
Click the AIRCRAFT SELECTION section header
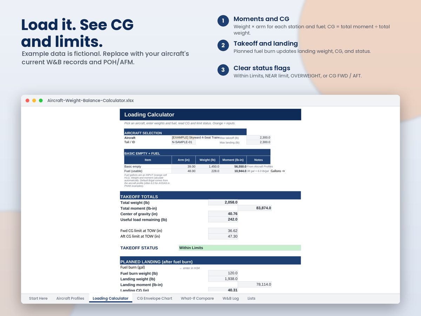pyautogui.click(x=185, y=132)
